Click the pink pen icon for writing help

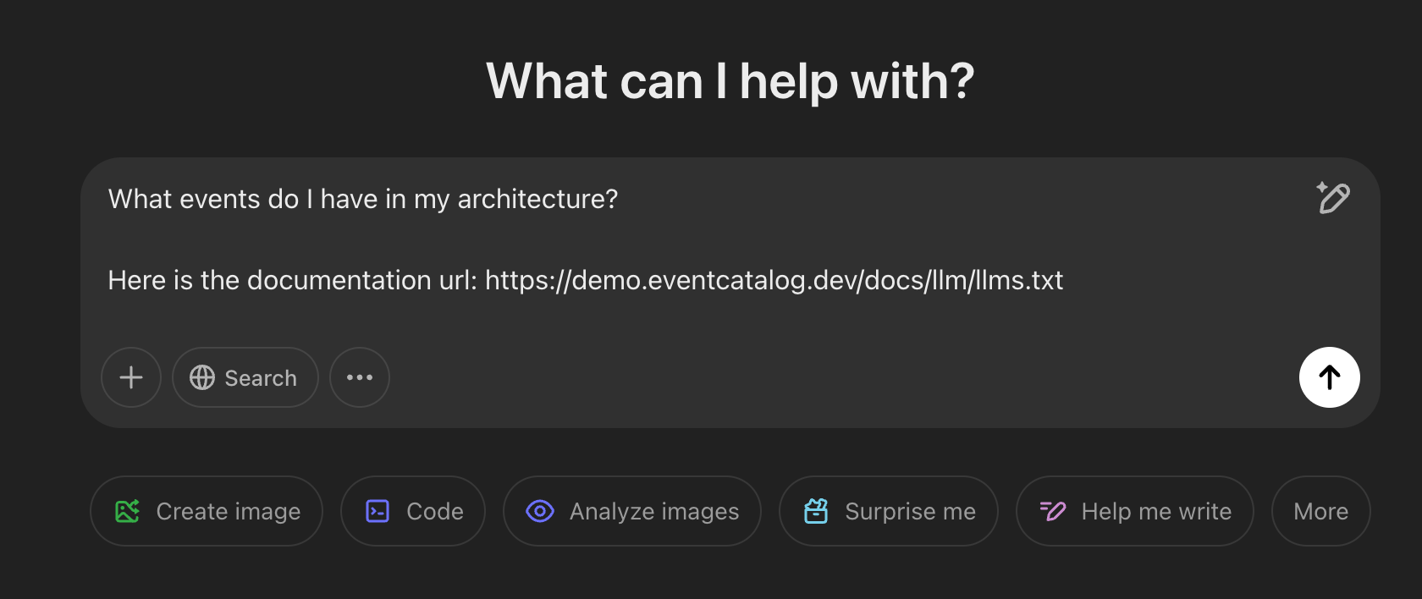[1053, 511]
